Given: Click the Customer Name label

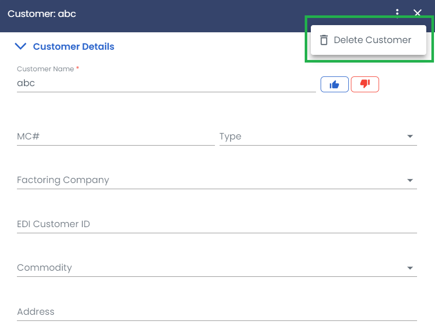Looking at the screenshot, I should point(46,69).
